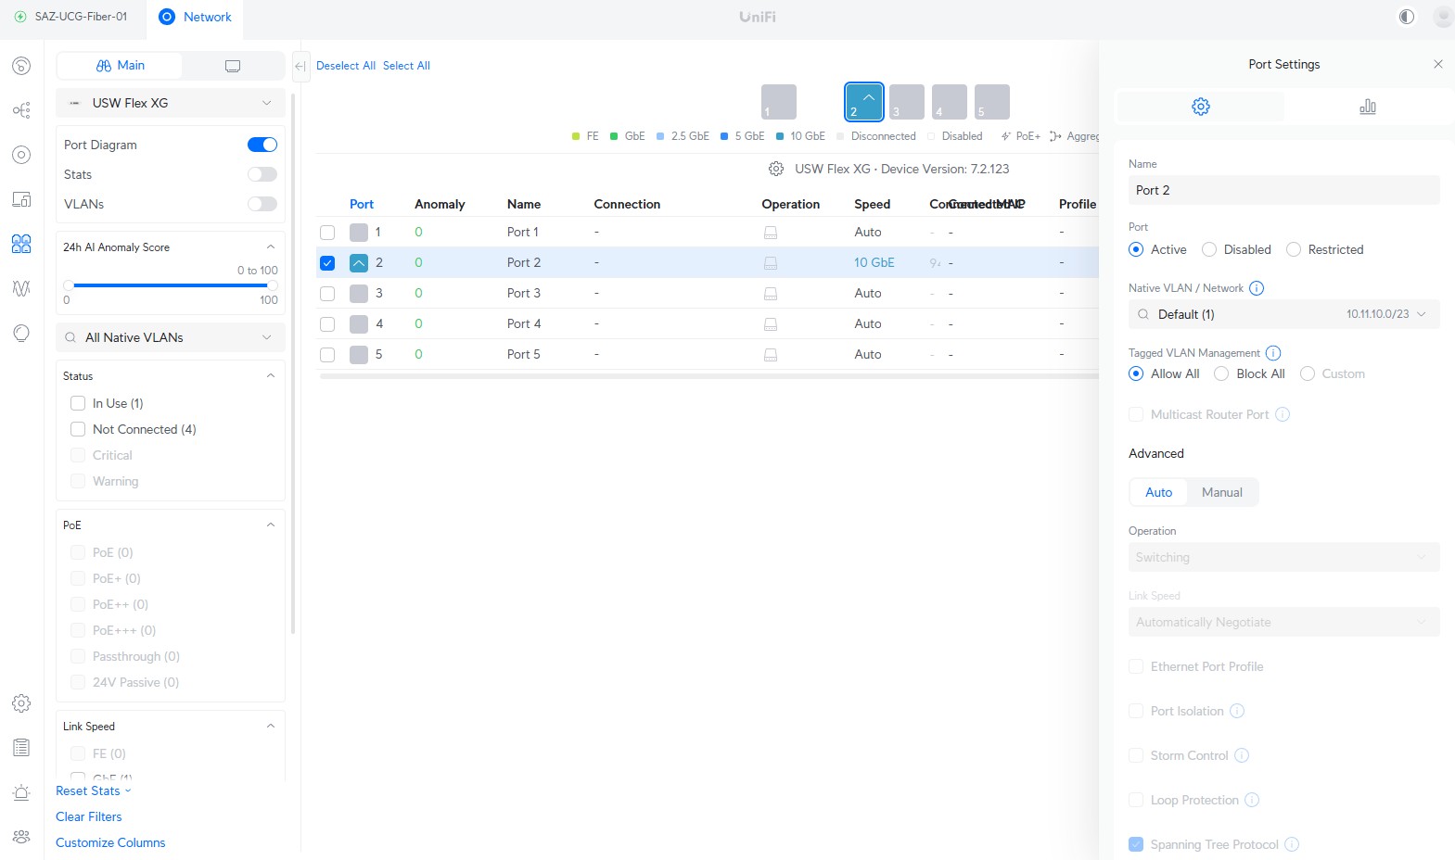The width and height of the screenshot is (1455, 860).
Task: Toggle the dark/light theme icon
Action: (1406, 17)
